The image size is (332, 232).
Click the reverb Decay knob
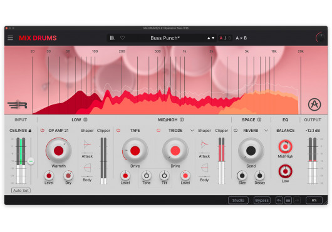pyautogui.click(x=259, y=176)
